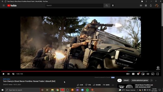Switch to miniplayer mode
This screenshot has width=163, height=92.
[143, 74]
